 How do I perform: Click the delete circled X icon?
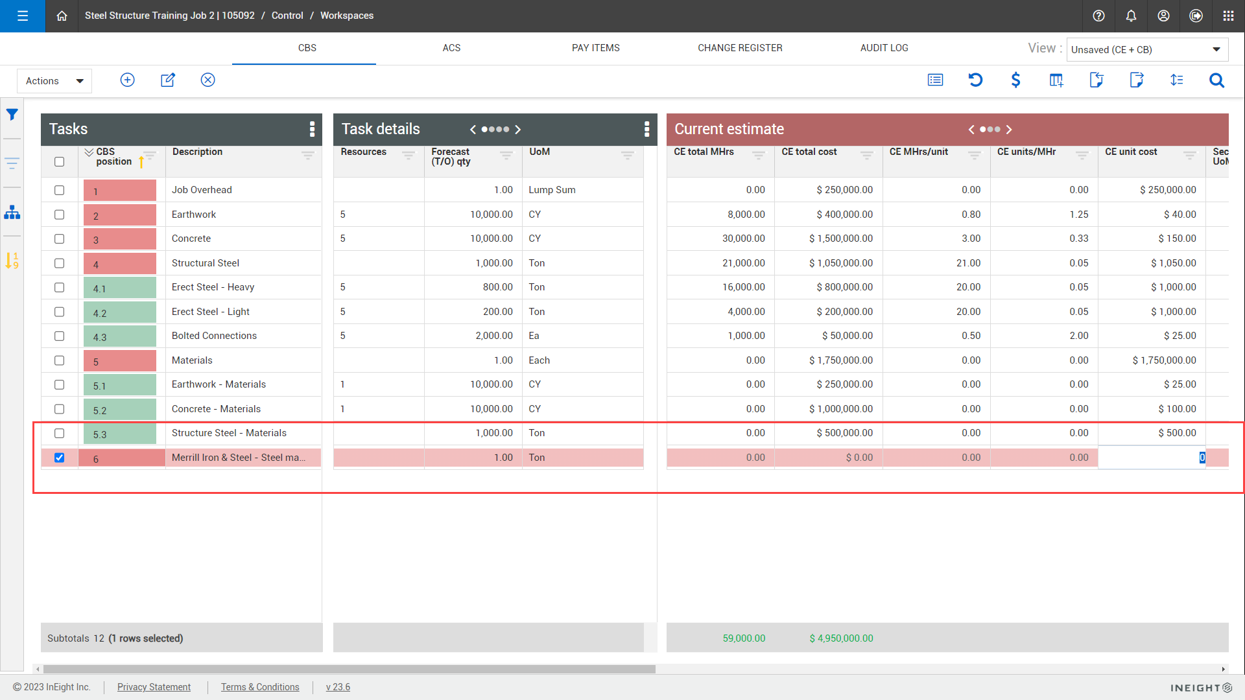coord(208,80)
